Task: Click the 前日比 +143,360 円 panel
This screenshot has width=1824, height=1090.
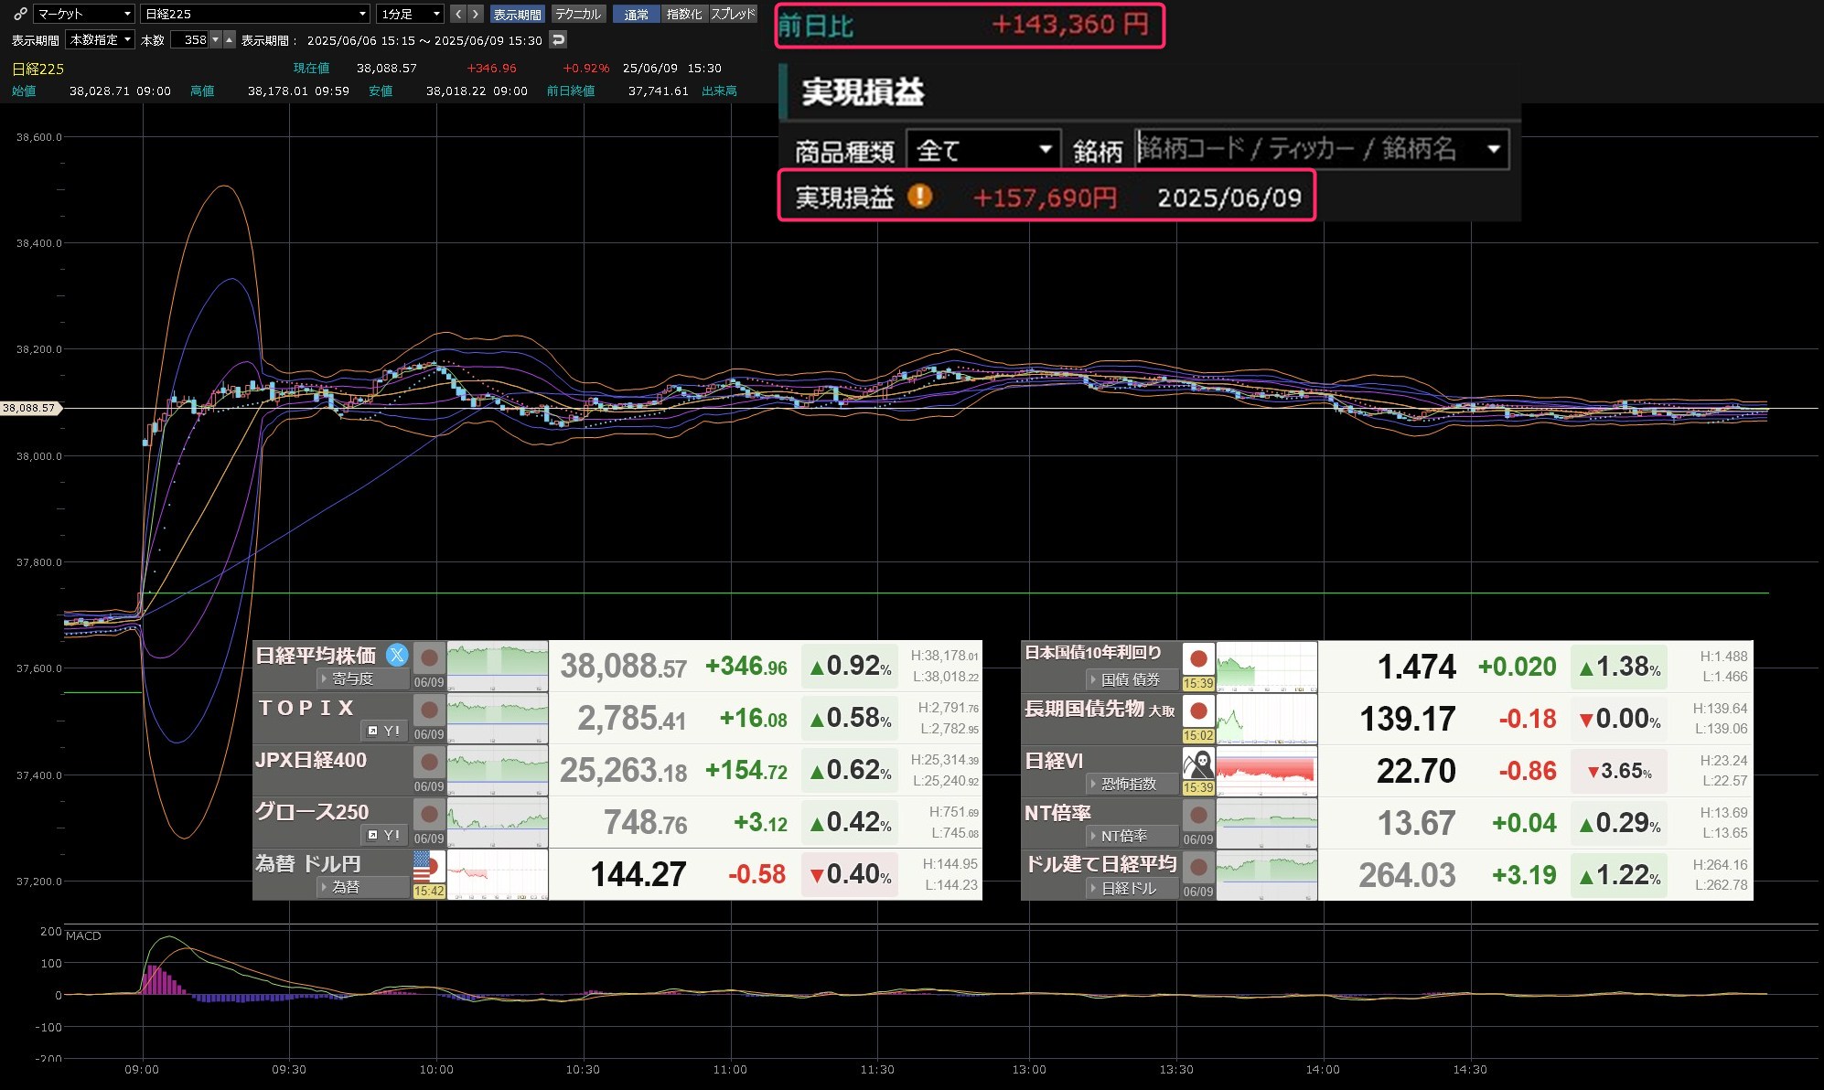Action: pos(970,26)
